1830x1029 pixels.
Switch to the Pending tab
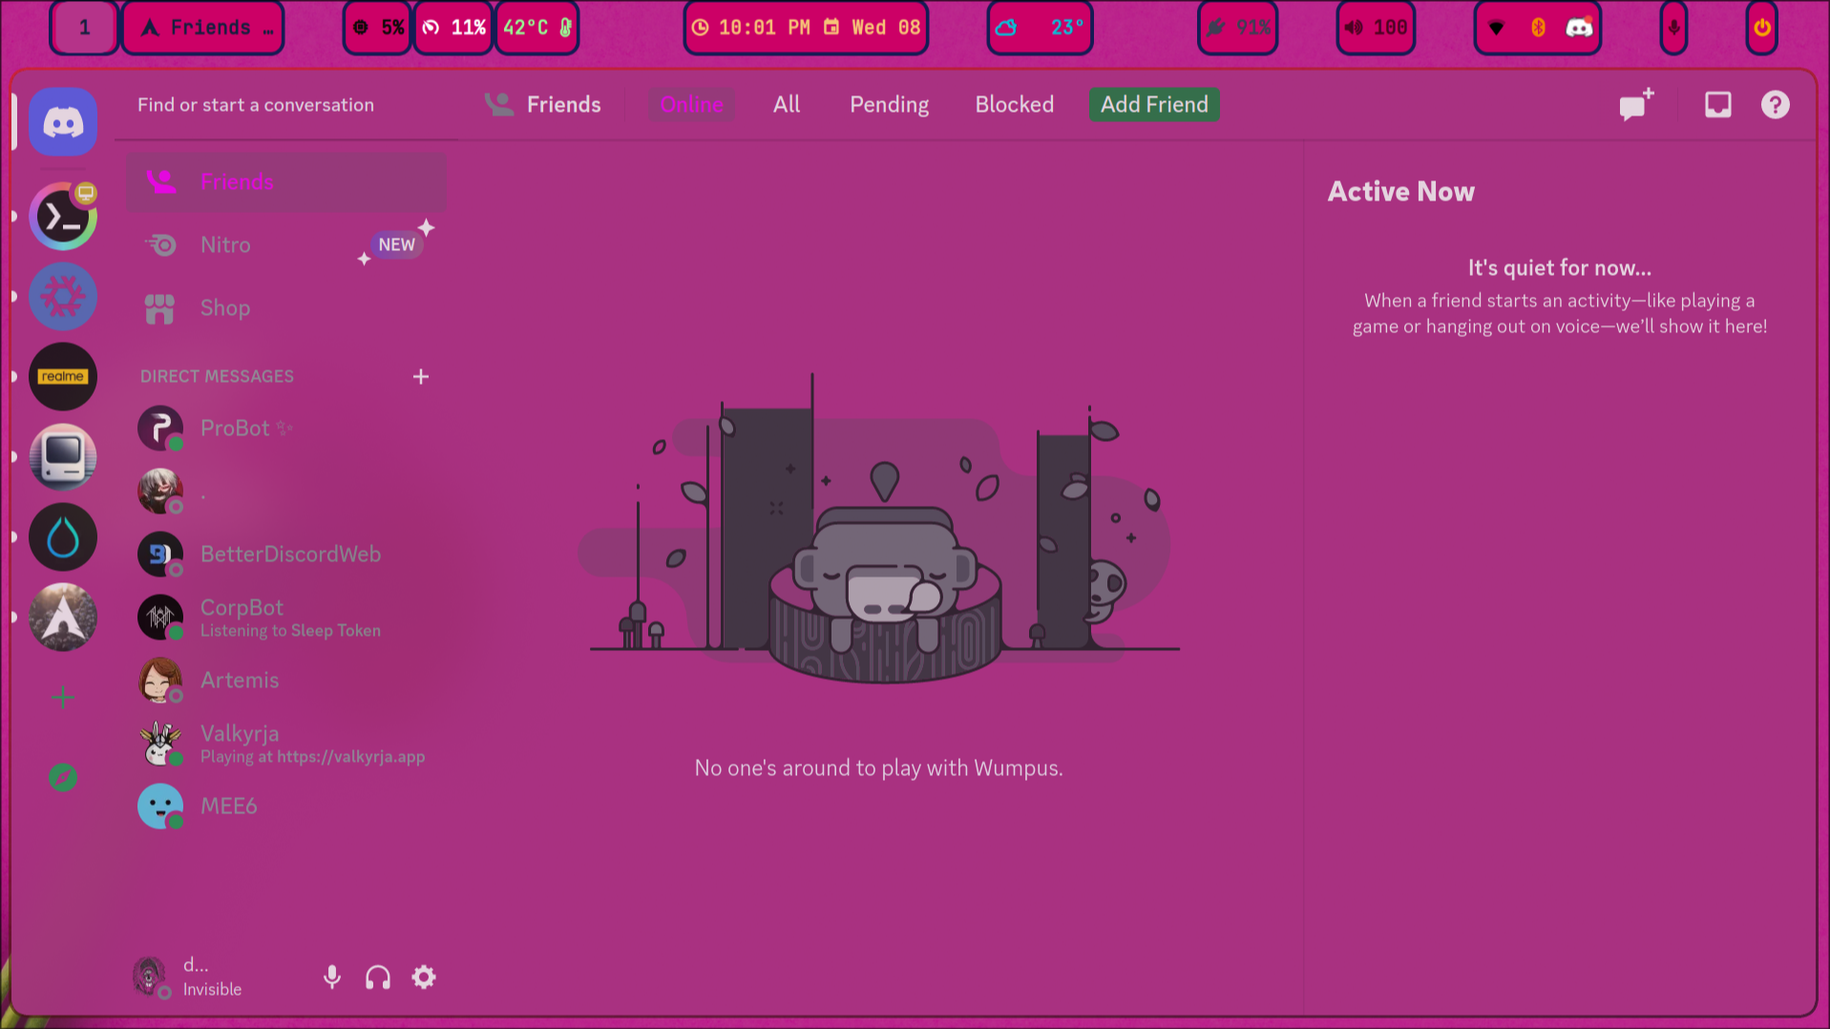pos(888,105)
